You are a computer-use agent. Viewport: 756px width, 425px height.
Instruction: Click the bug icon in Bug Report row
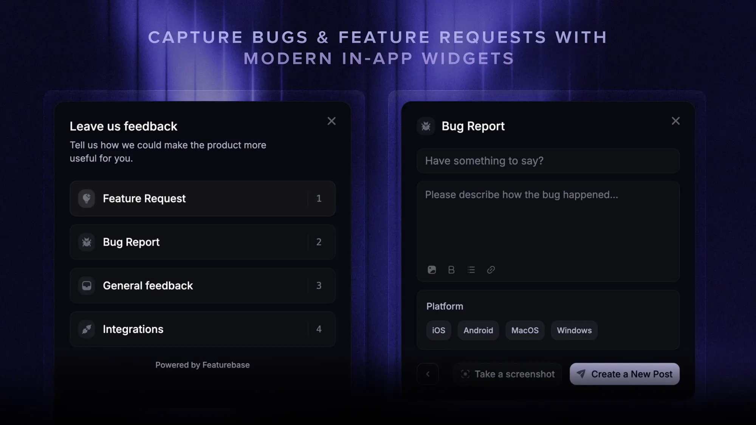click(x=87, y=242)
